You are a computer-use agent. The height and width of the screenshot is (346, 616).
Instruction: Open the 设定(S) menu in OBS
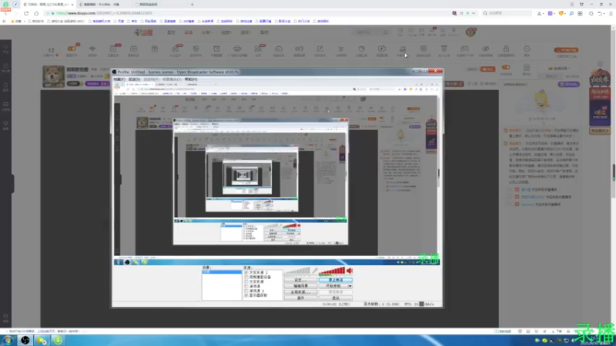(x=134, y=79)
